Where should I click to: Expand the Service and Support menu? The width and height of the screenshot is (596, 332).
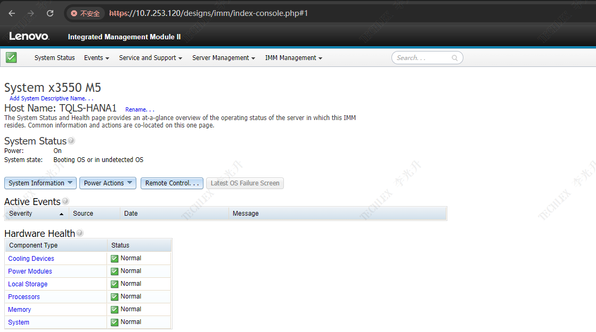click(x=151, y=57)
